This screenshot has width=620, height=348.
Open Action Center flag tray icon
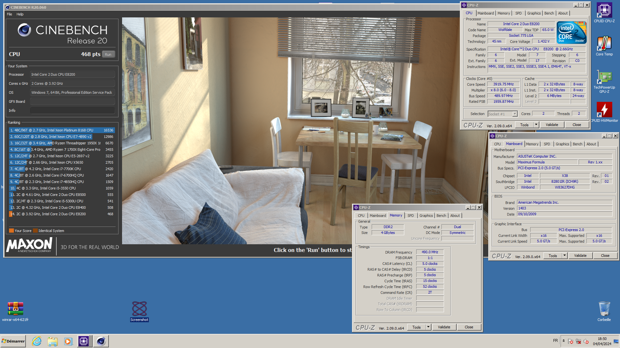point(571,341)
